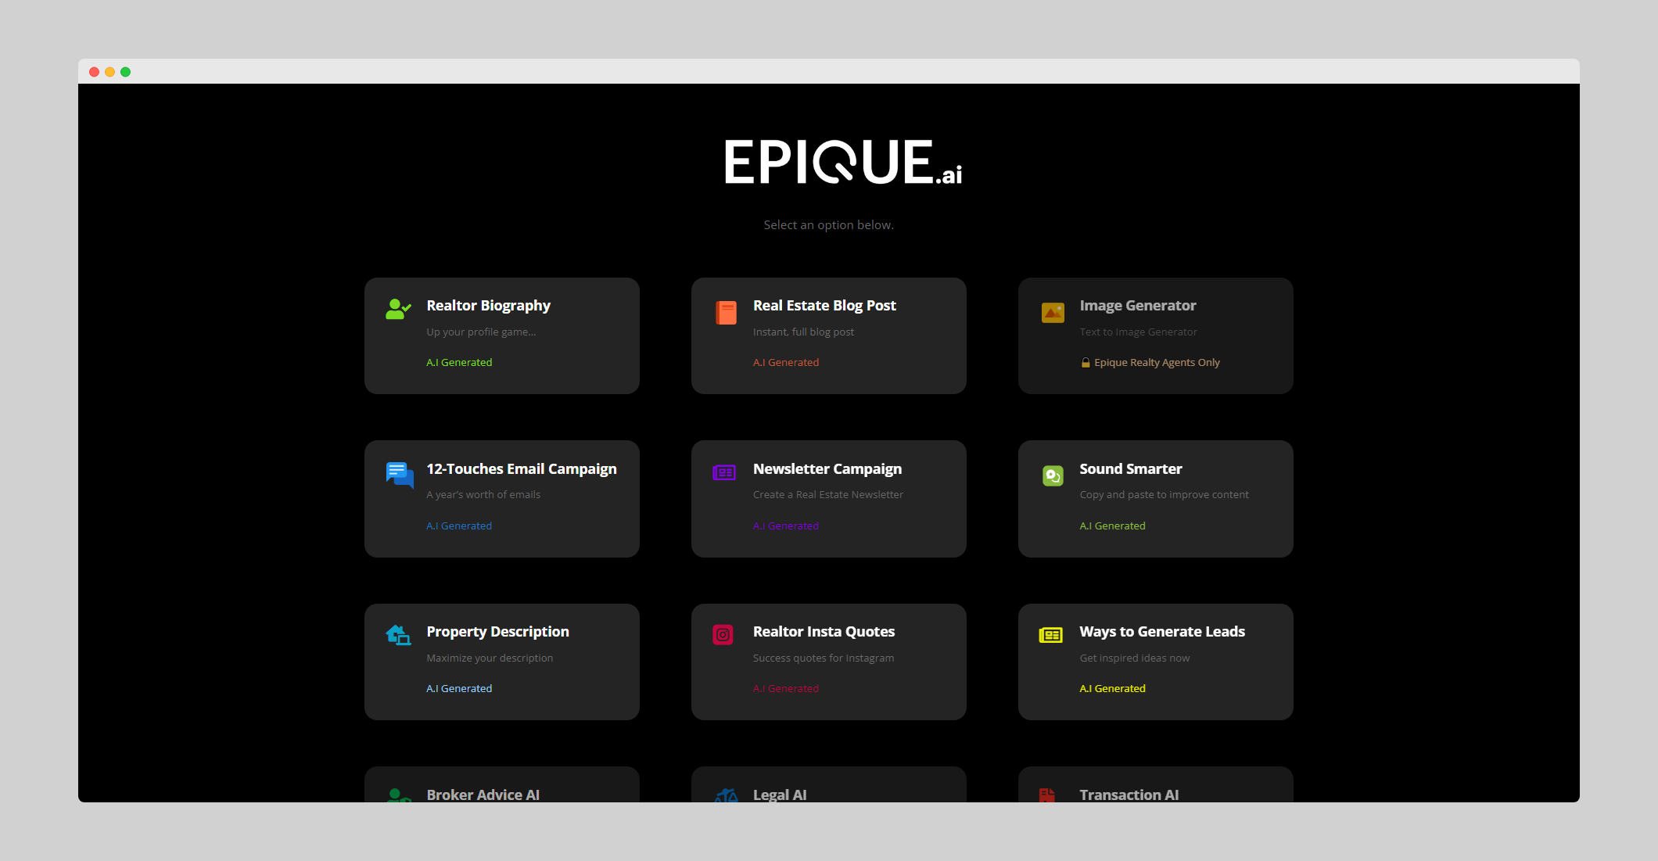The height and width of the screenshot is (861, 1658).
Task: Select the Image Generator title
Action: 1138,306
